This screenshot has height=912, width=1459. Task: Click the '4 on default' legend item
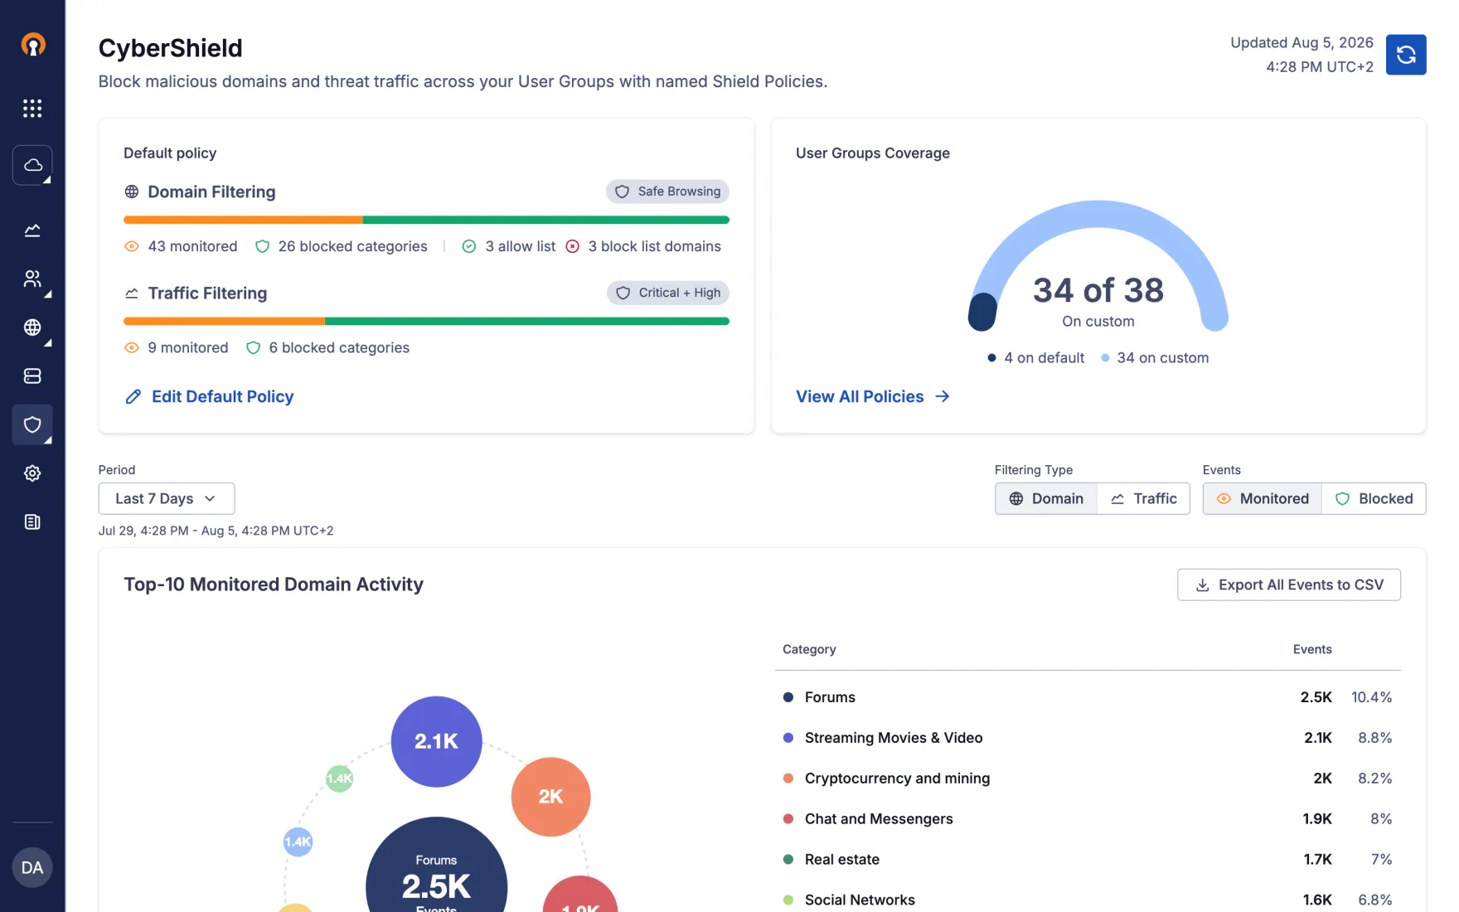1036,357
